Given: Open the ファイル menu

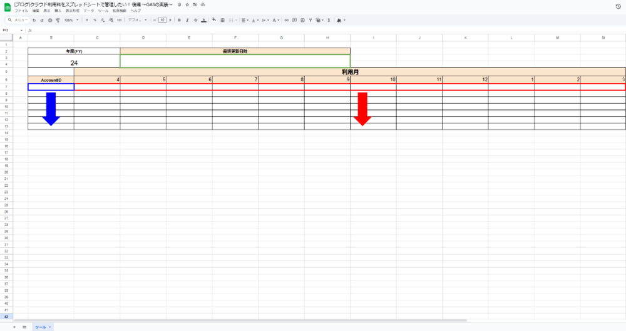Looking at the screenshot, I should tap(21, 11).
